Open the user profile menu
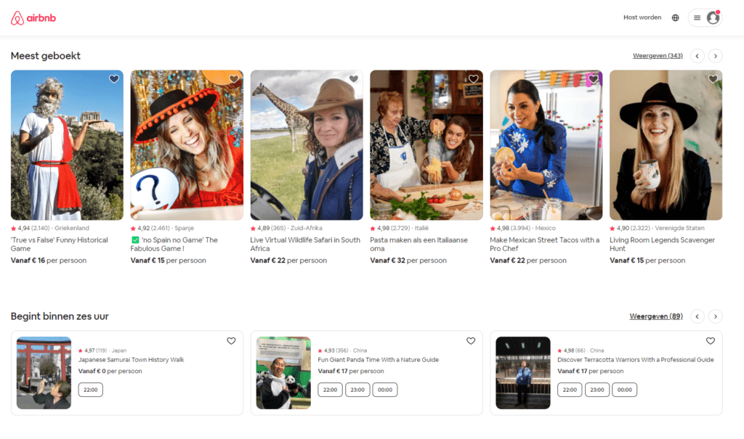This screenshot has width=744, height=439. point(705,17)
